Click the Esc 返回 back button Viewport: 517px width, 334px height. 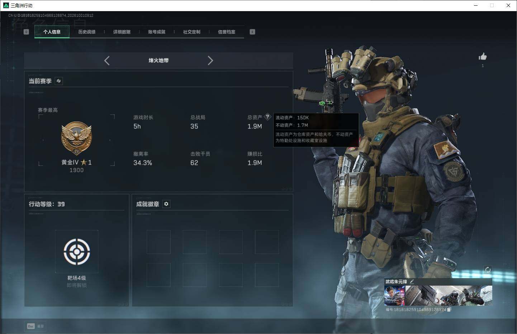pos(35,326)
